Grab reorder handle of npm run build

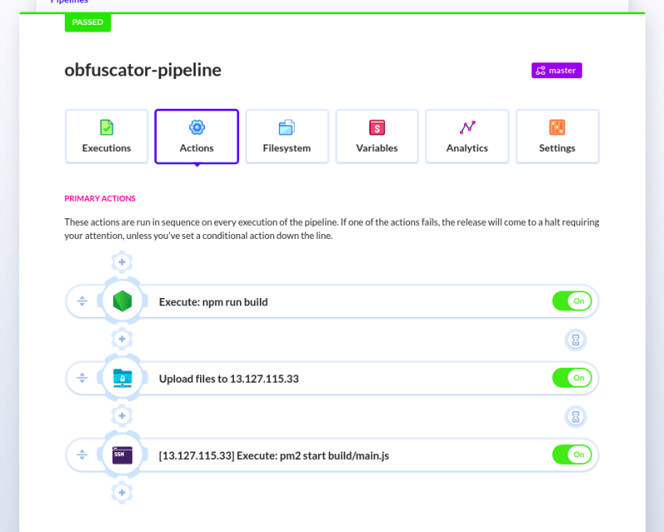pyautogui.click(x=82, y=301)
